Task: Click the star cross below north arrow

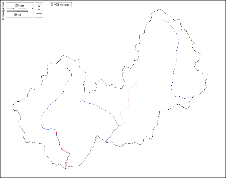Action: click(39, 14)
